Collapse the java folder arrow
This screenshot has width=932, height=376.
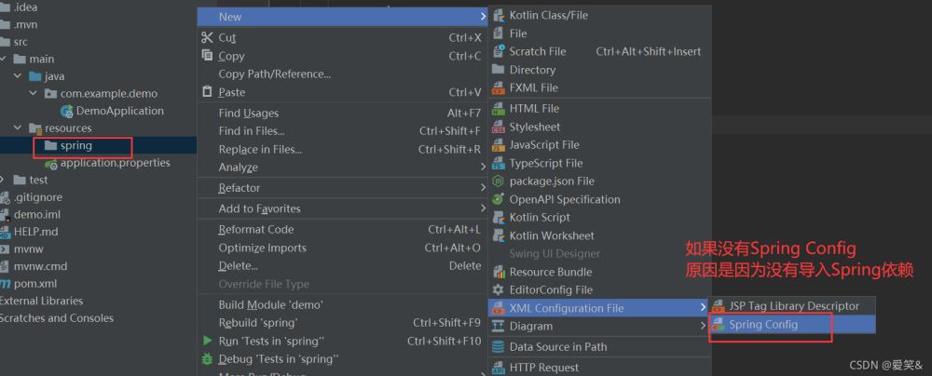coord(17,76)
